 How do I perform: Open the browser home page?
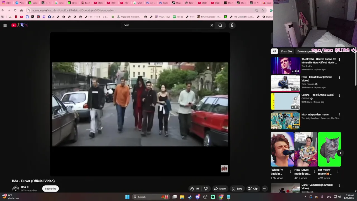(21, 10)
